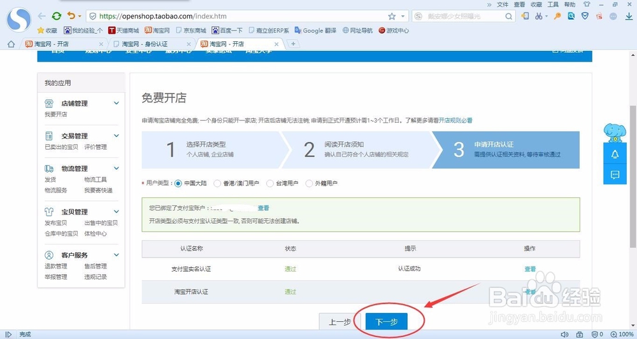Click the search magnifier icon

point(508,17)
